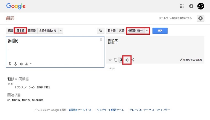Clear the source text with X
The height and width of the screenshot is (120, 210).
101,40
